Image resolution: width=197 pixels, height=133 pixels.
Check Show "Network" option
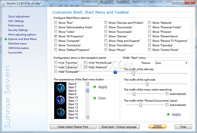[x=149, y=23]
